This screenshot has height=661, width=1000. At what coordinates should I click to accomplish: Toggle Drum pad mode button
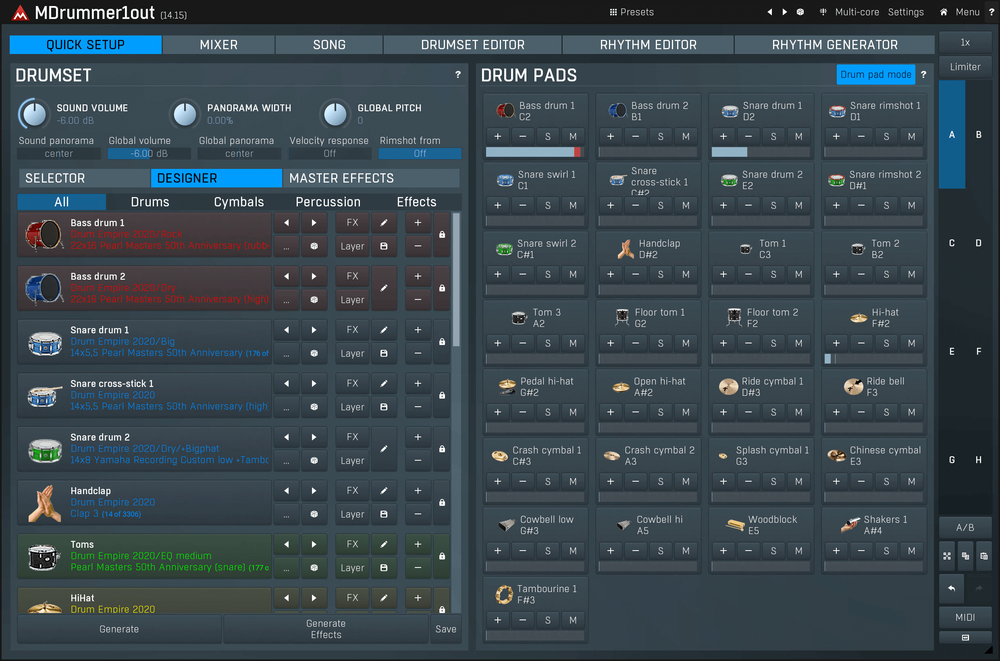[x=875, y=75]
